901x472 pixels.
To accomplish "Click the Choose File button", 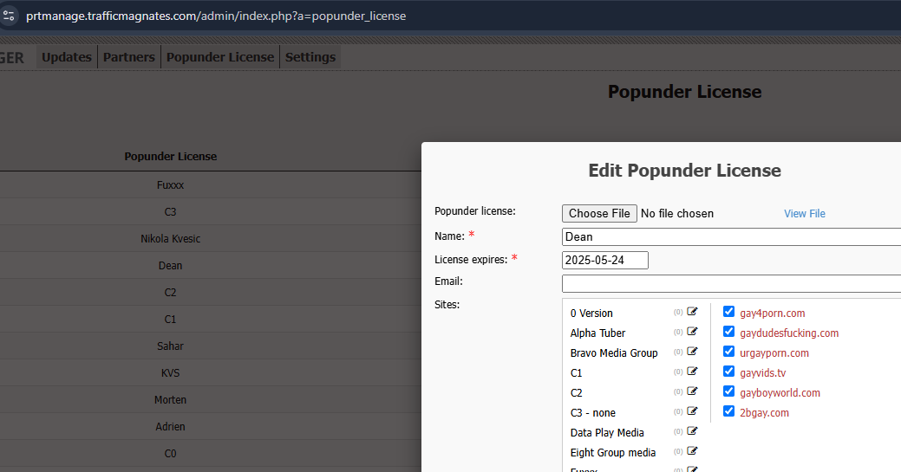I will click(599, 213).
